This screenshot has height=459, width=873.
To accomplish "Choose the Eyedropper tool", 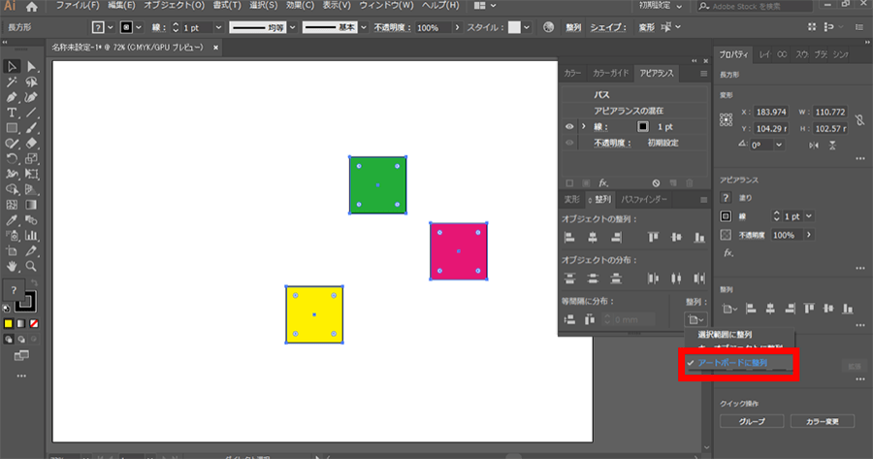I will click(x=12, y=219).
